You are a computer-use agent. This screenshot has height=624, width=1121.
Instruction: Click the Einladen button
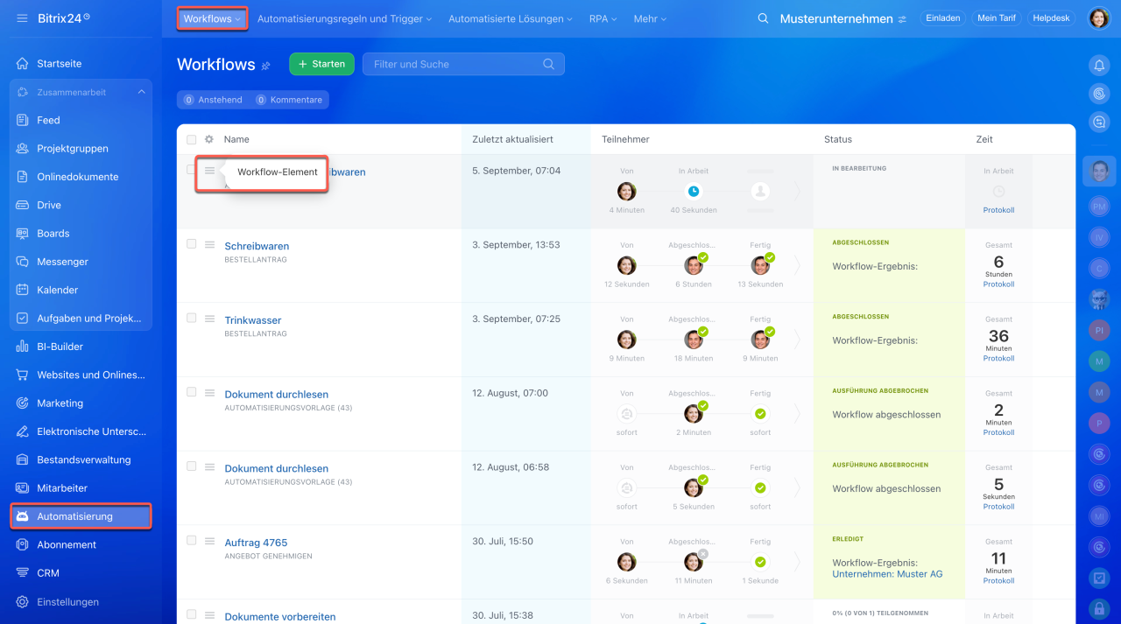(x=942, y=18)
